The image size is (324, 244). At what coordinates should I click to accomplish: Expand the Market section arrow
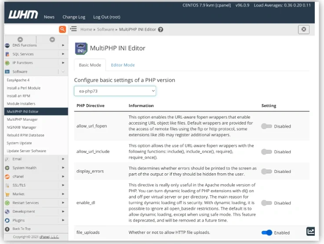click(63, 194)
